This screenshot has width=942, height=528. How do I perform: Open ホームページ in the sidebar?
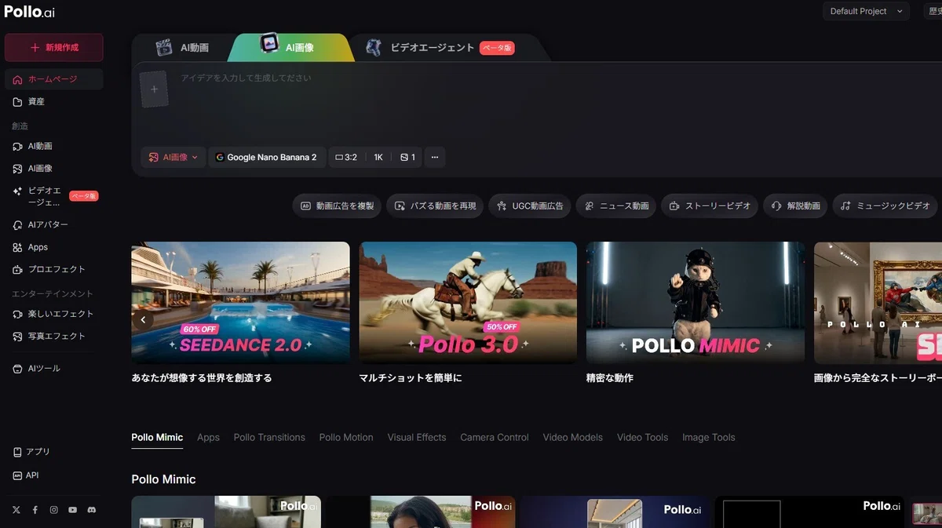tap(53, 79)
